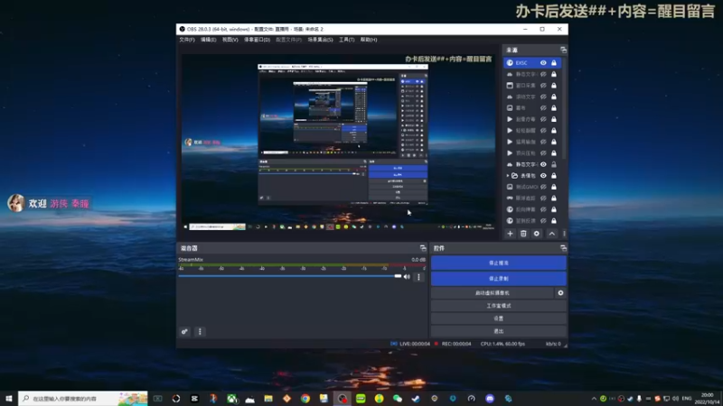Open OBS 设置 settings button

[x=499, y=318]
